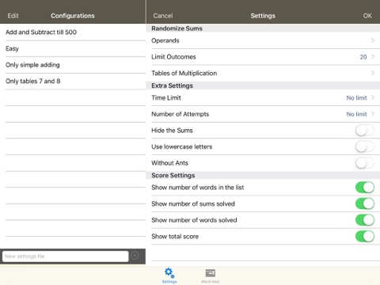Turn off Show number of sums solved
Image resolution: width=380 pixels, height=285 pixels.
[x=365, y=203]
